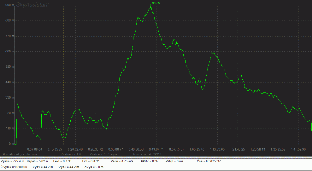Image resolution: width=312 pixels, height=171 pixels.
Task: Click the 'T.ext = 0.0 °C' field
Action: pos(62,161)
